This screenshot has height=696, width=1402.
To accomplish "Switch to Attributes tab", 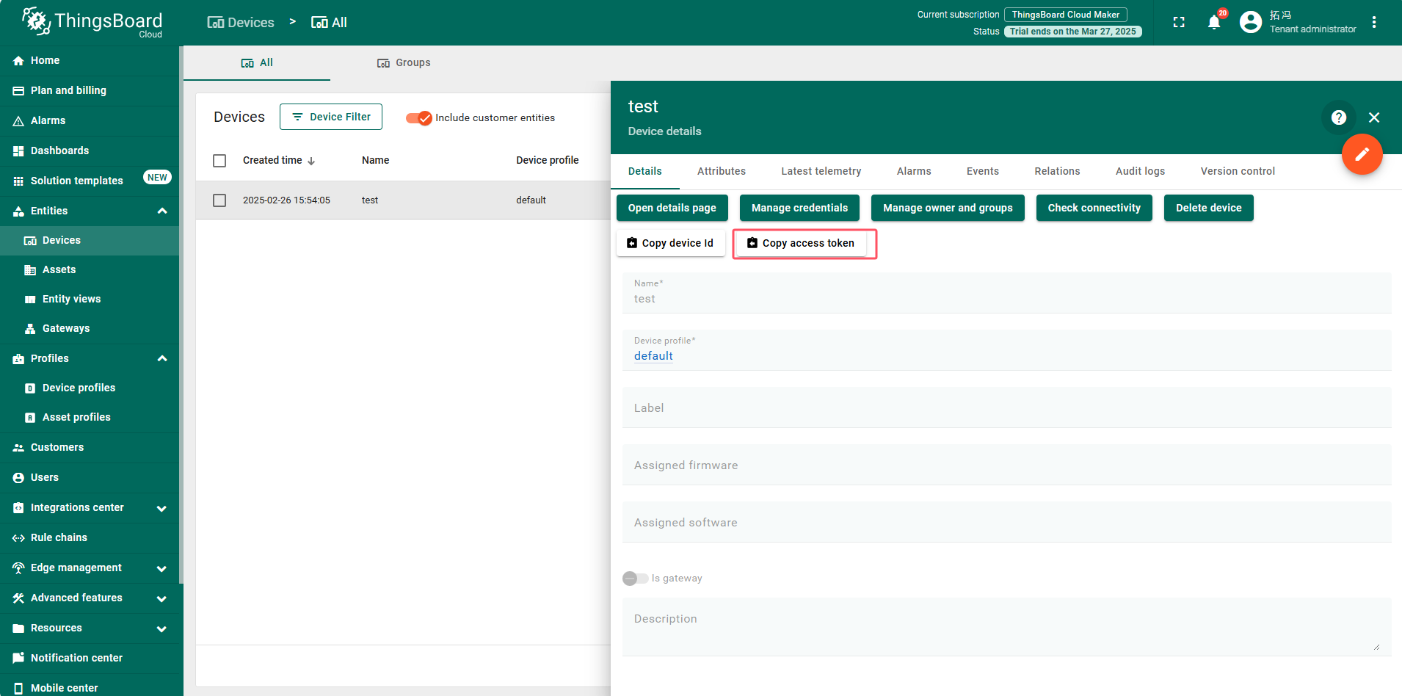I will point(722,171).
